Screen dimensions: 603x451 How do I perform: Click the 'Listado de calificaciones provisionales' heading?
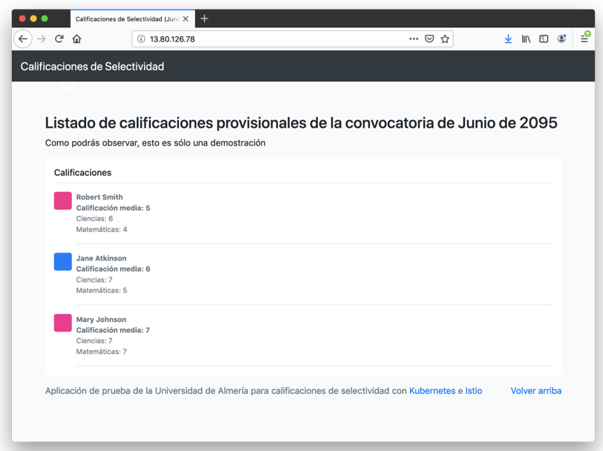tap(301, 123)
